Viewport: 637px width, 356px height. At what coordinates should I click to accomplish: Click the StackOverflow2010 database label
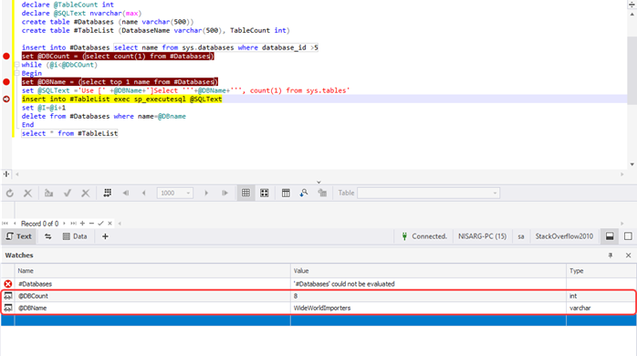tap(564, 236)
